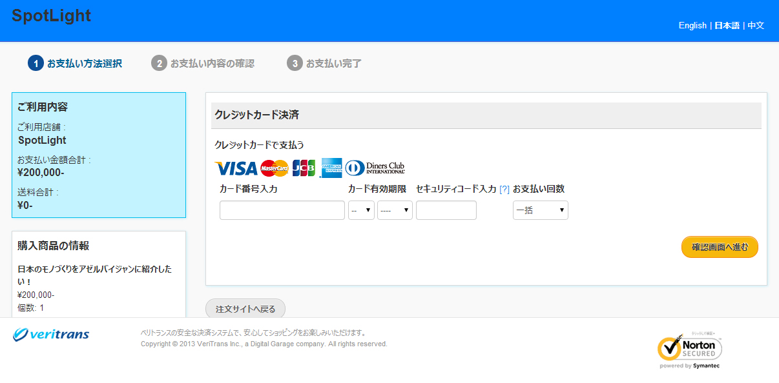The height and width of the screenshot is (383, 779).
Task: Click the 注文サイトへ戻る button
Action: 245,309
